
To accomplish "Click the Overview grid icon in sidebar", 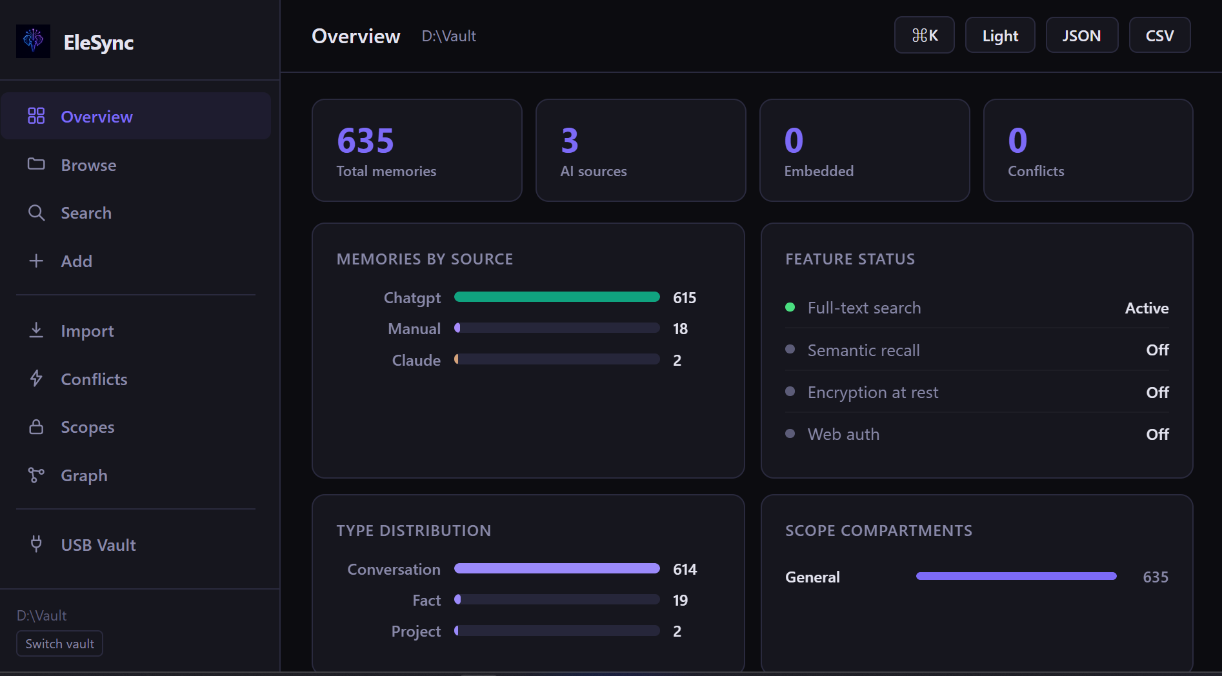I will [36, 116].
